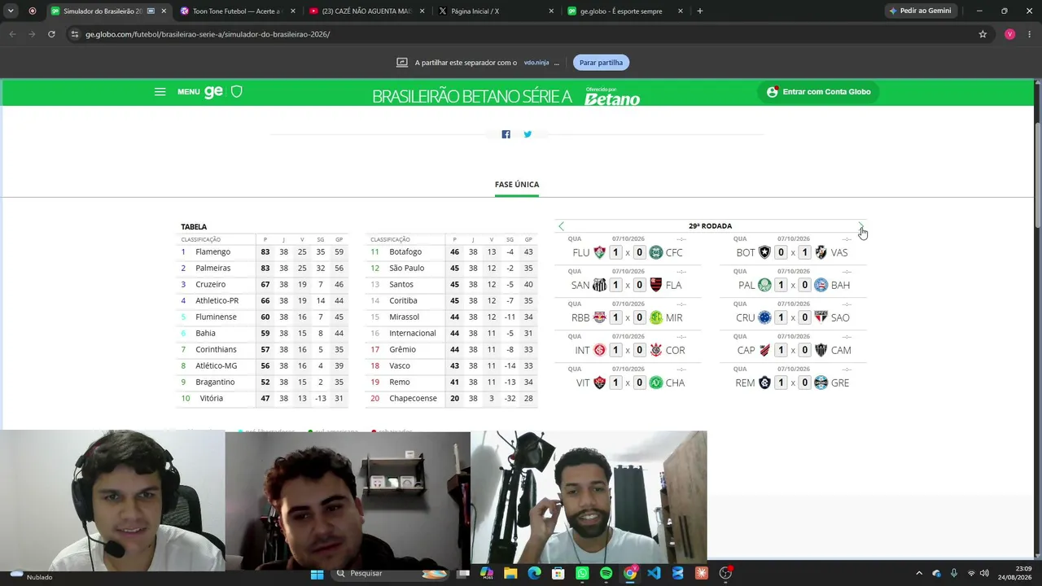Click the Remo crest in REM x GRE match

point(764,383)
